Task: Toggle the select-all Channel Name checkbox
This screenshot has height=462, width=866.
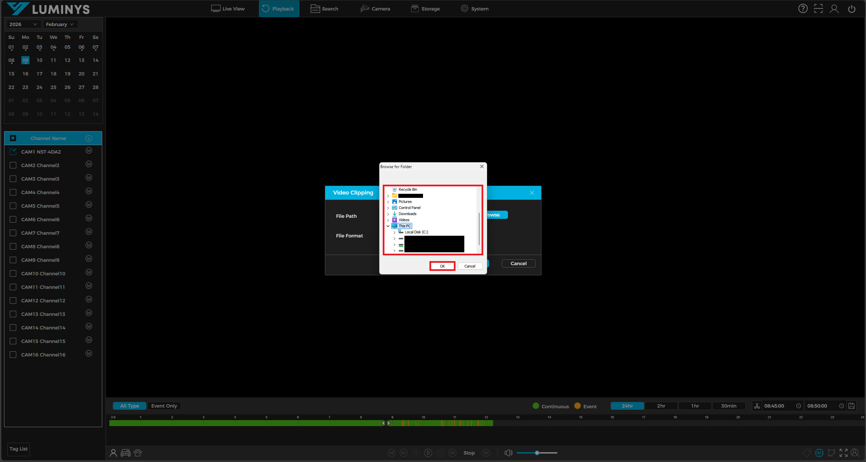Action: 13,138
